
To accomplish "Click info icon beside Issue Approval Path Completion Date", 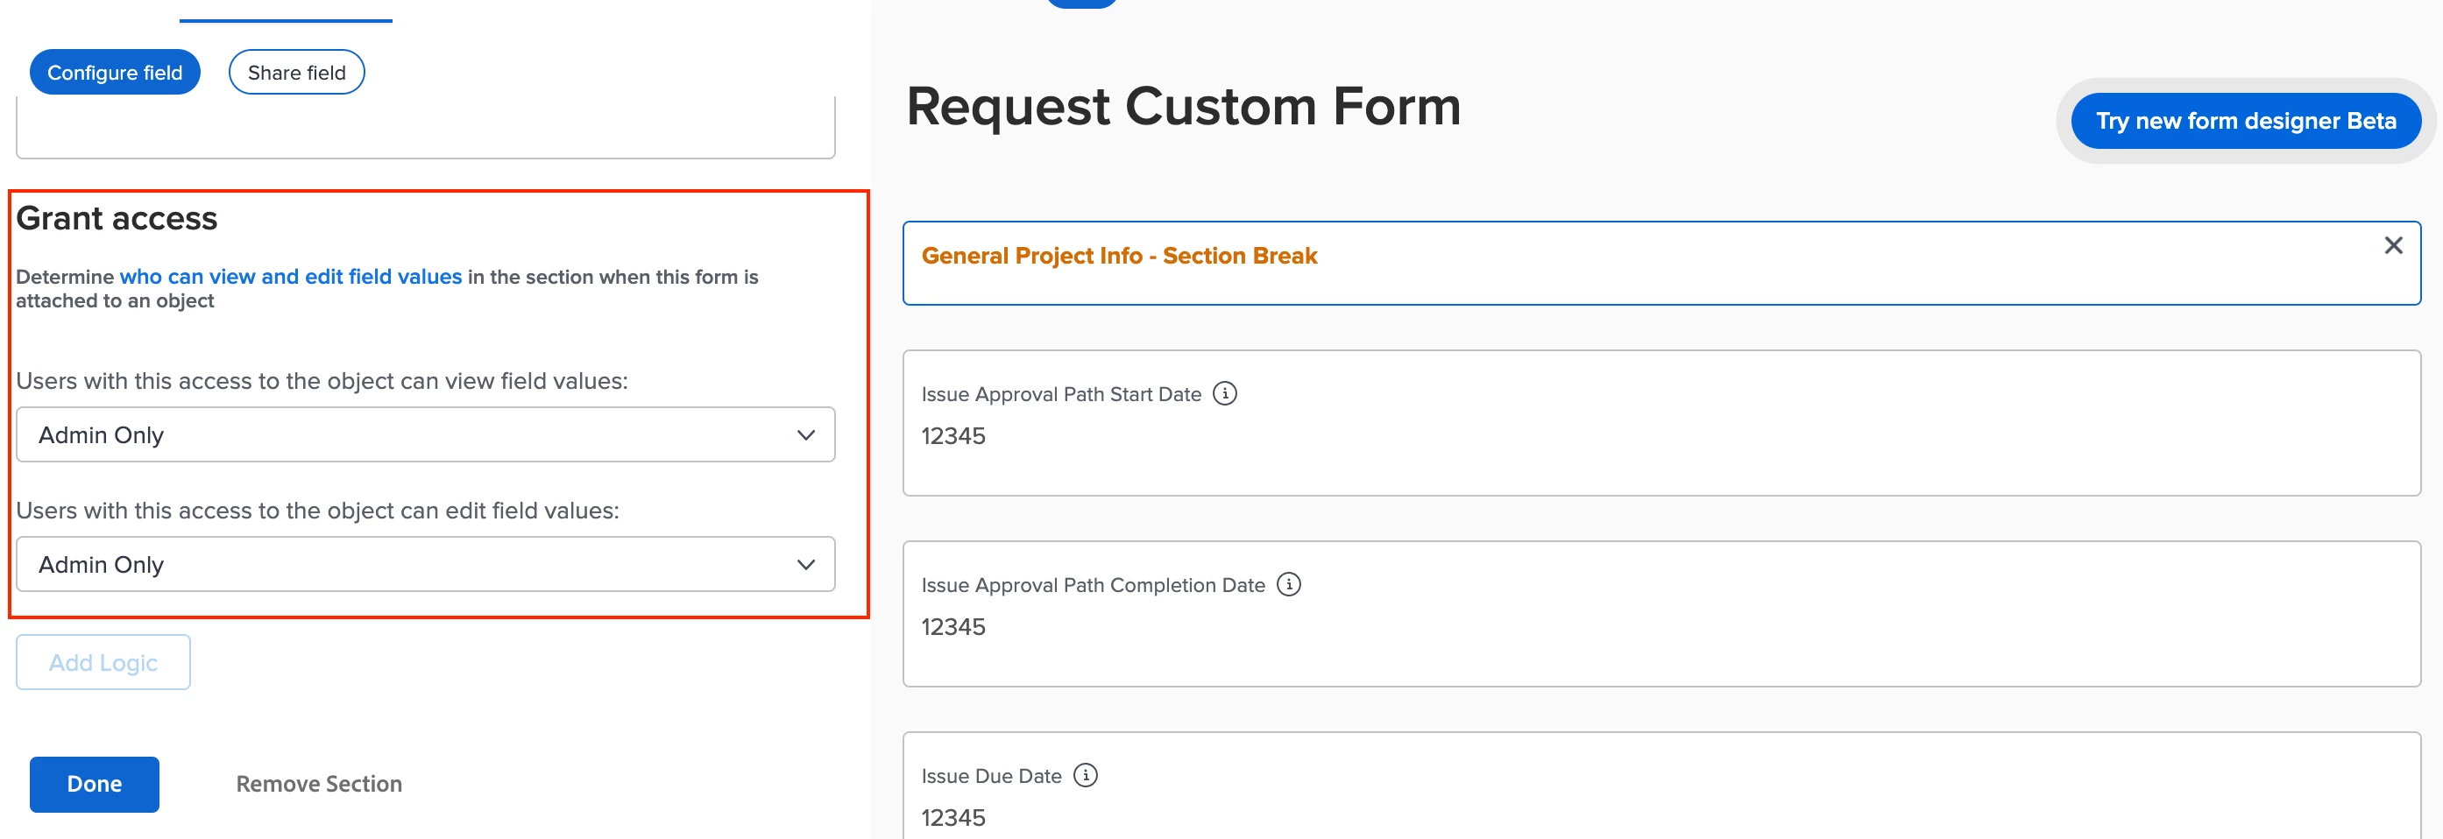I will [1288, 584].
